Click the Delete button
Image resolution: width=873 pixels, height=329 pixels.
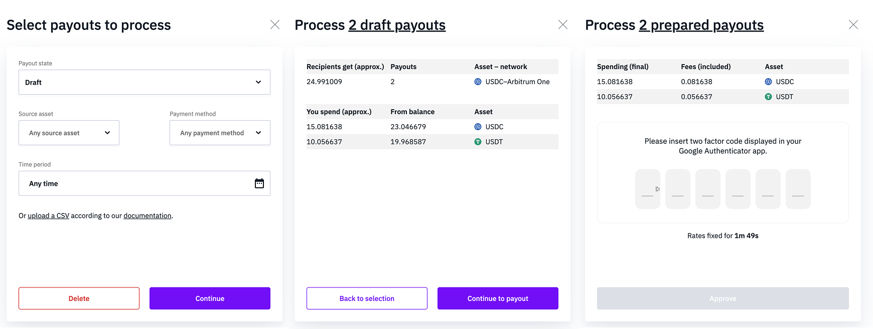tap(79, 298)
